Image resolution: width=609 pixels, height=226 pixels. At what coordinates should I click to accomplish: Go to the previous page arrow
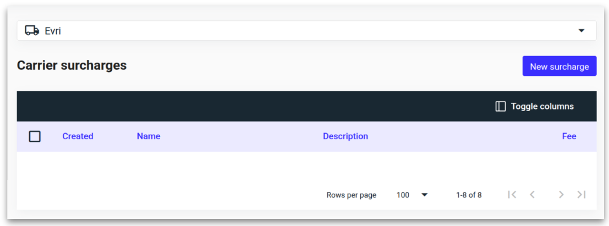point(532,195)
